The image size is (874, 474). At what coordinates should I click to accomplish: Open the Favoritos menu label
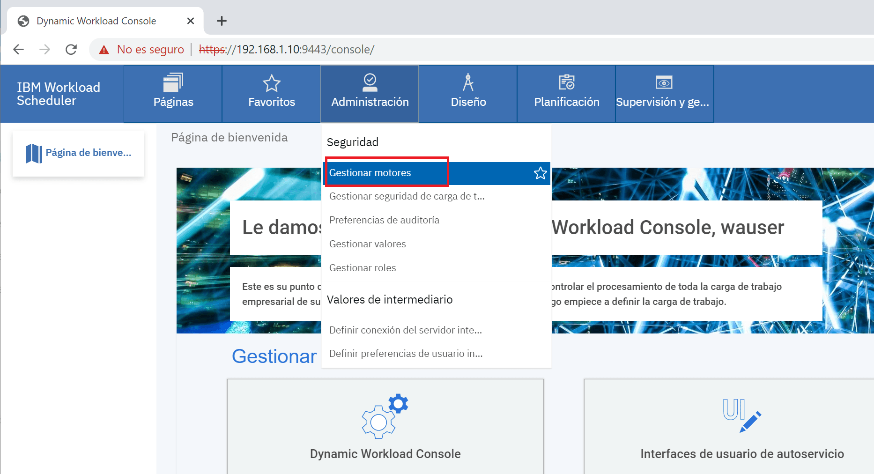pyautogui.click(x=272, y=102)
